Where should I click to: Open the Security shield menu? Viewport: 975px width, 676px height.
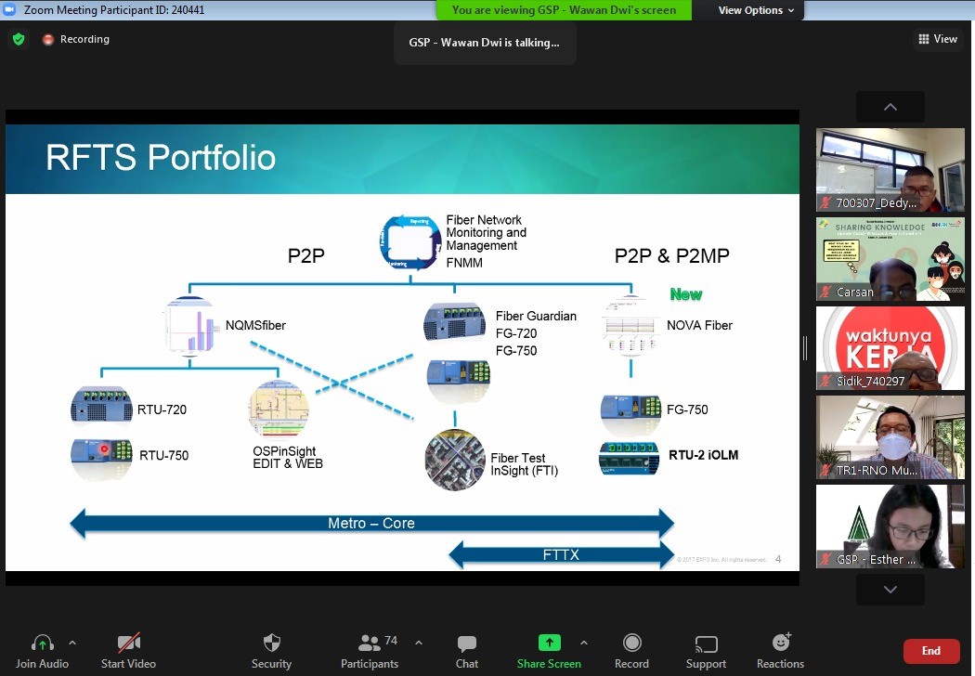point(272,643)
